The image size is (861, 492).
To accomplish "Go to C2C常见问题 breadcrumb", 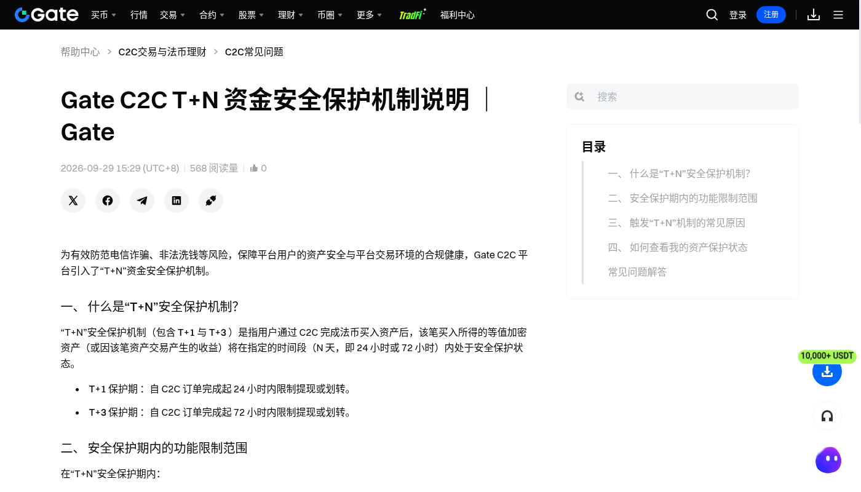I will [x=254, y=52].
